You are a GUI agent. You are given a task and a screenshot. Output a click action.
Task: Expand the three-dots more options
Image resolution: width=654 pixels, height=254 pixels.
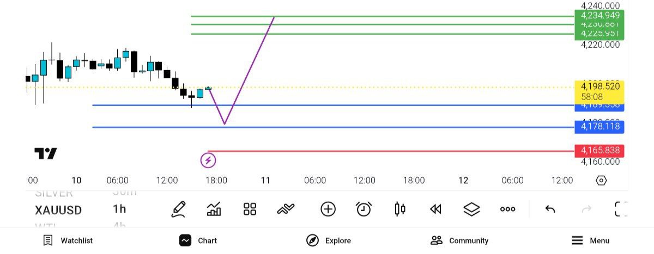click(x=507, y=209)
